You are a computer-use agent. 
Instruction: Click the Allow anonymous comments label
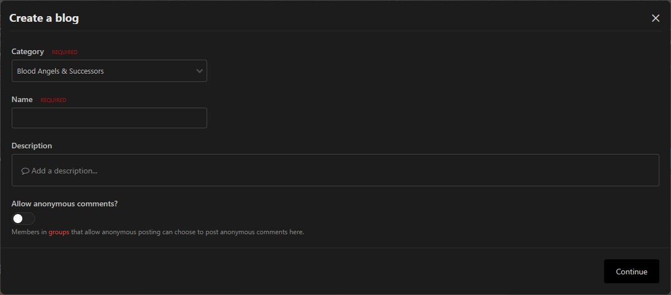click(64, 204)
